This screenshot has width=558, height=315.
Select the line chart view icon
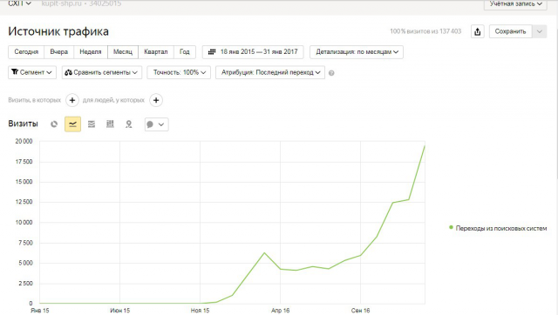pyautogui.click(x=72, y=124)
